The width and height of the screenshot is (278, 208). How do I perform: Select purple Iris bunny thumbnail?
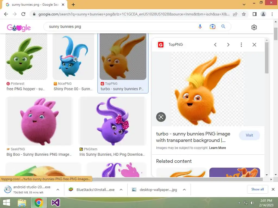click(x=112, y=121)
